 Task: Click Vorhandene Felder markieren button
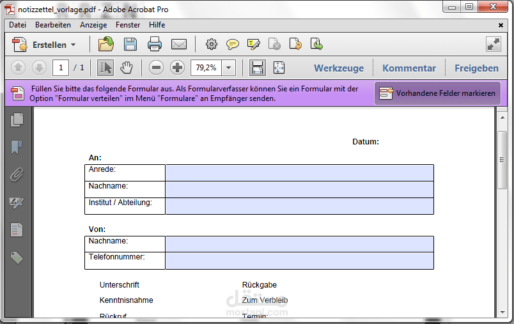pos(438,93)
